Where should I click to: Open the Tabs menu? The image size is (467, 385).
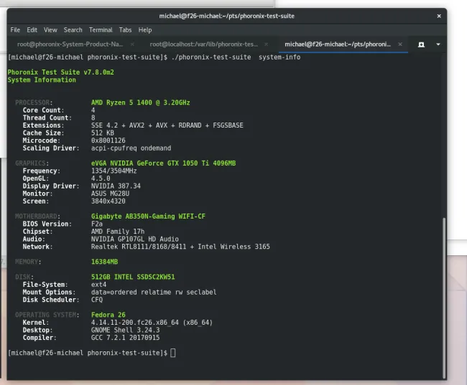tap(126, 30)
